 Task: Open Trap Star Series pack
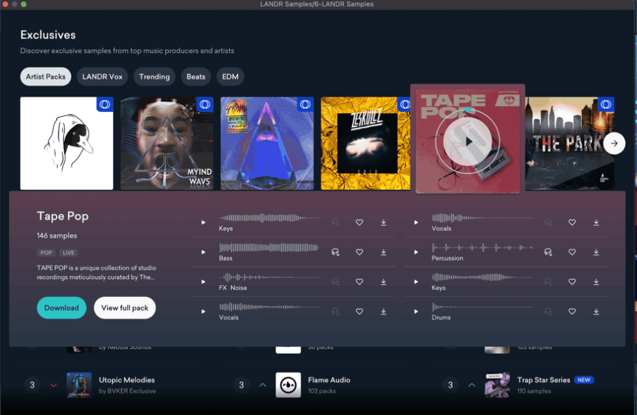(544, 380)
